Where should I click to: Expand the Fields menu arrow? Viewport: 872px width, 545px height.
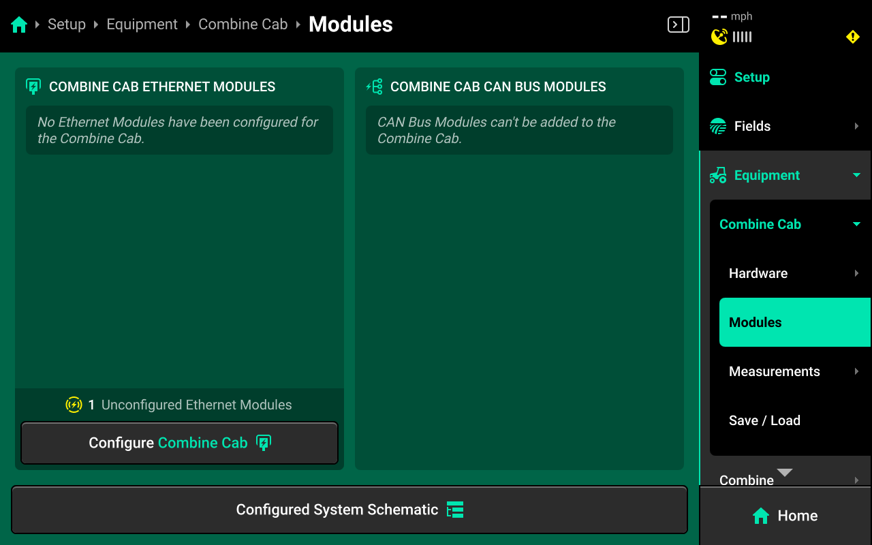click(x=856, y=126)
